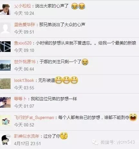Open look13look's profile avatar
This screenshot has height=149, width=139.
point(5,84)
